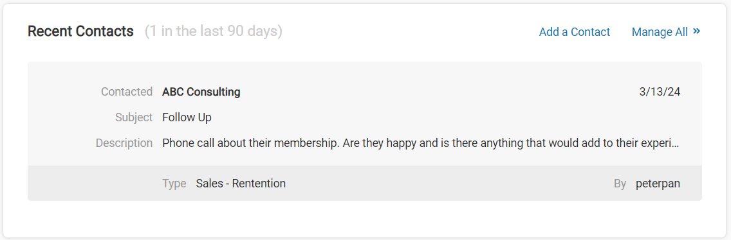Screen dimensions: 731x240
Task: Click the Recent Contacts heading
Action: coord(80,31)
